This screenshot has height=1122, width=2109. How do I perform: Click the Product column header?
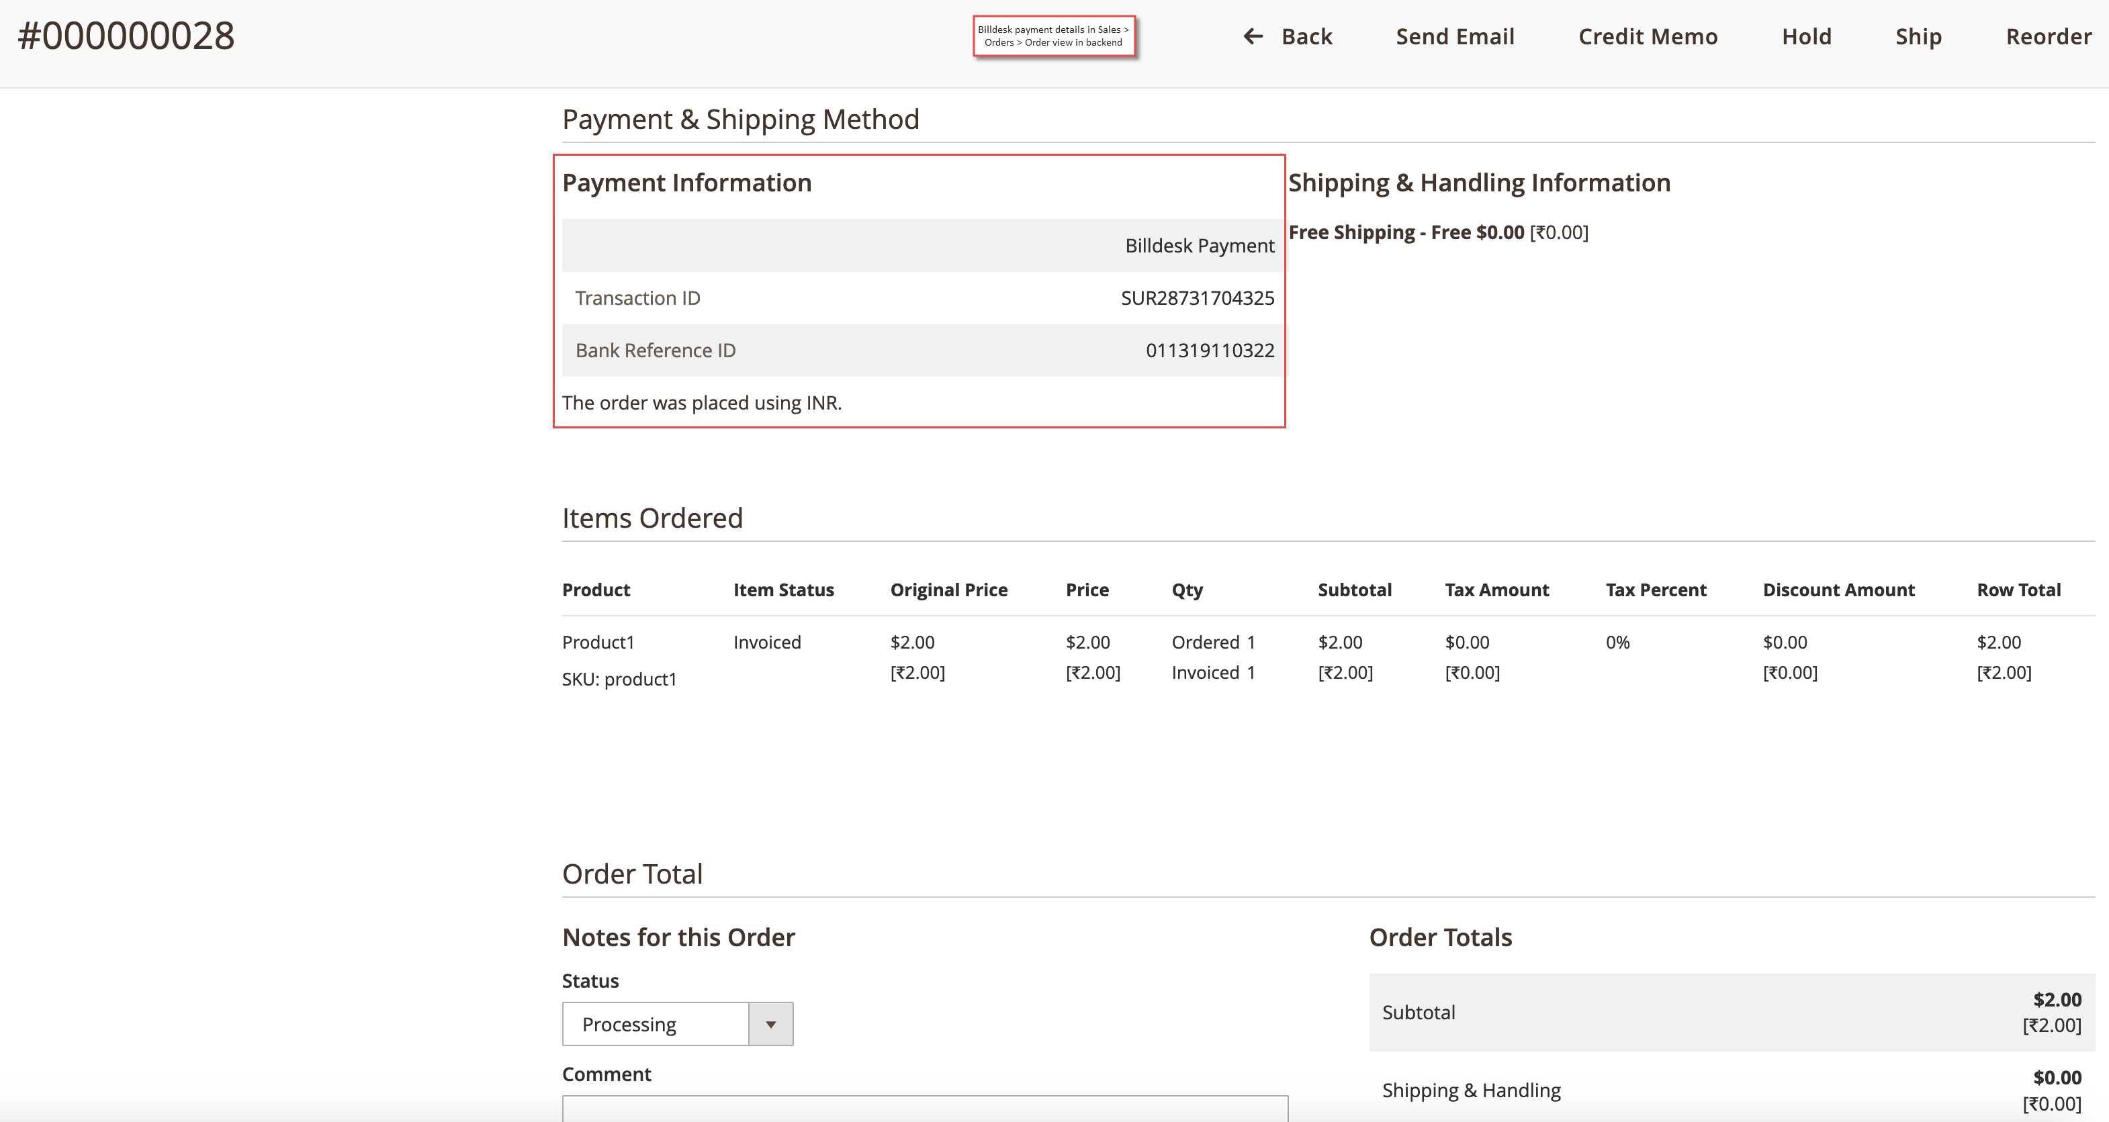(x=596, y=590)
